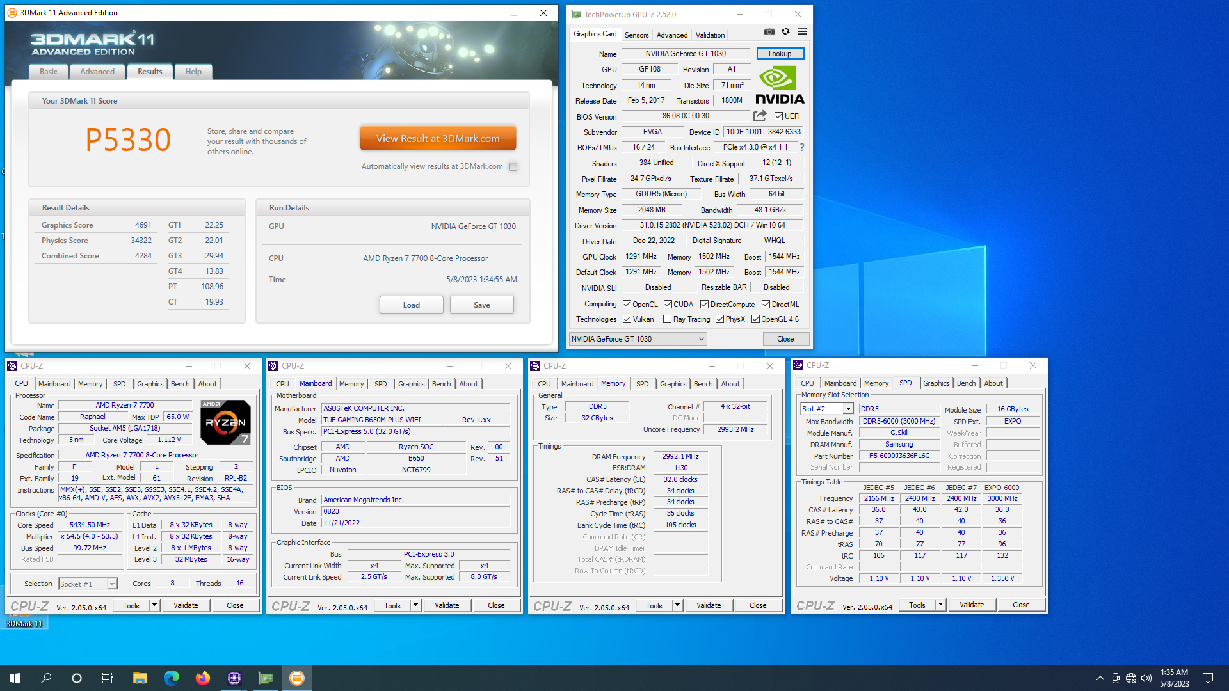Switch to the Sensors tab in GPU-Z

click(x=636, y=35)
